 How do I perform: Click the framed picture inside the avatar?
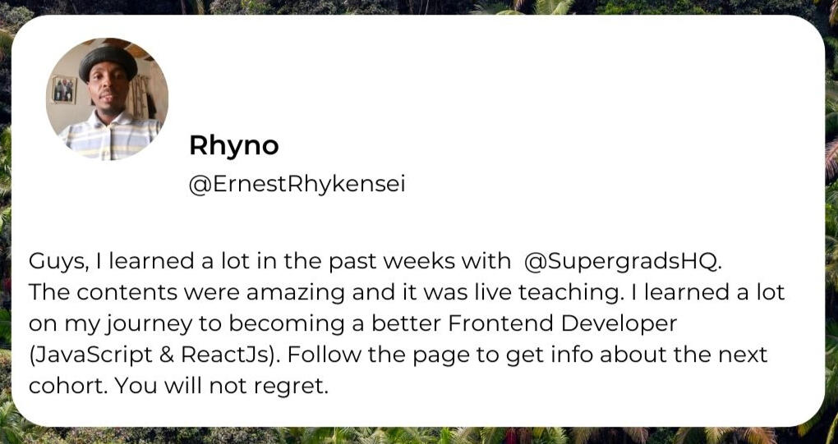[63, 89]
